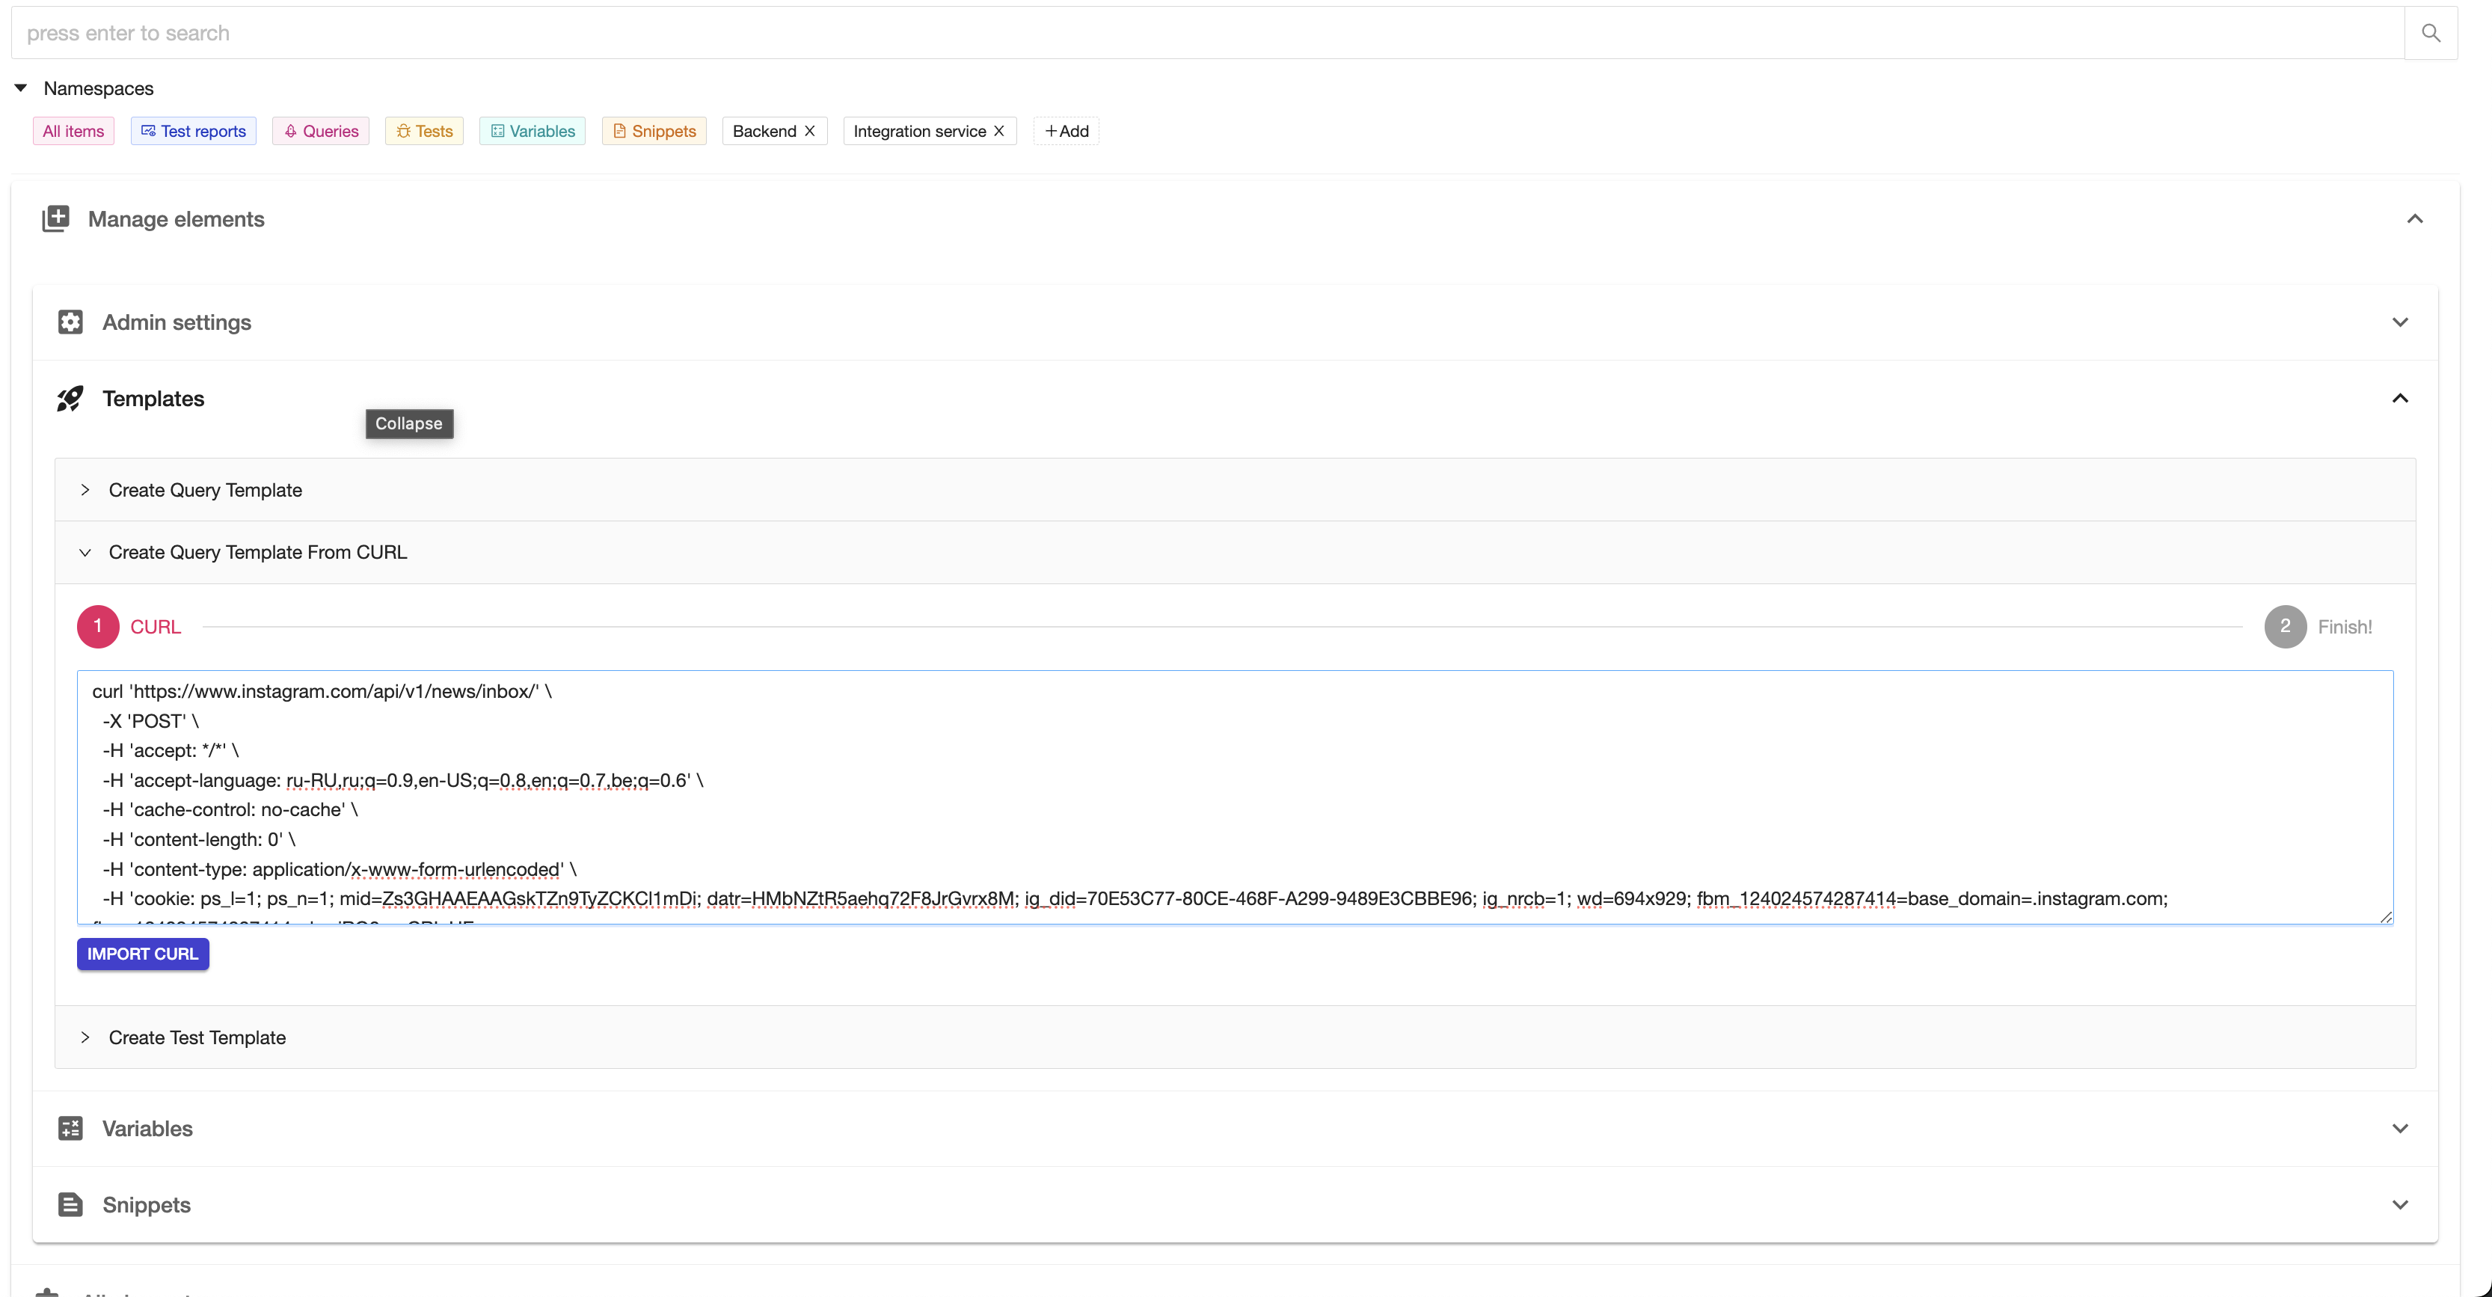Click inside the search field at the top
This screenshot has height=1297, width=2492.
coord(580,32)
